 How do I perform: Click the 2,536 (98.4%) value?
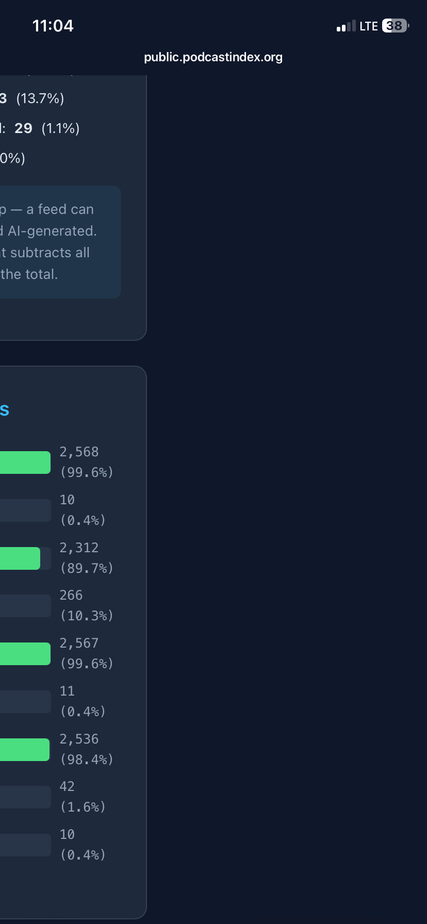(86, 749)
